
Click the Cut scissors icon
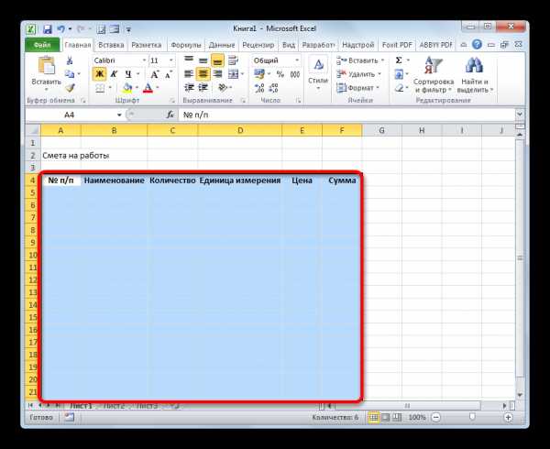click(x=71, y=60)
